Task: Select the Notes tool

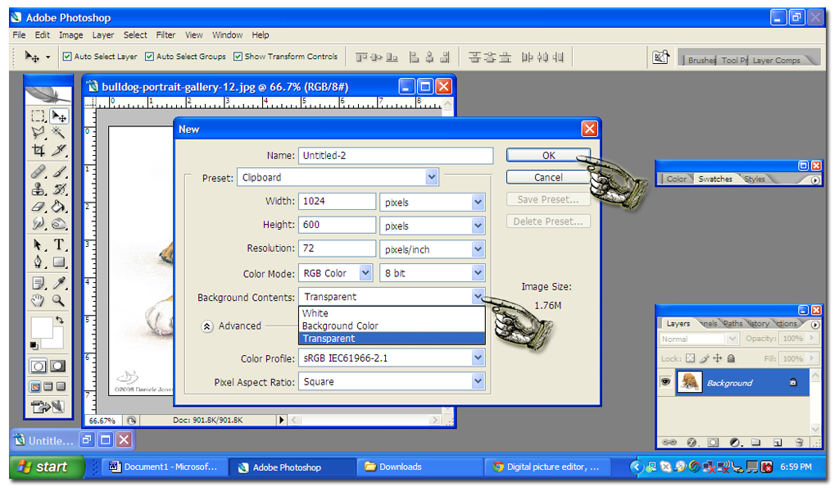Action: pyautogui.click(x=38, y=283)
